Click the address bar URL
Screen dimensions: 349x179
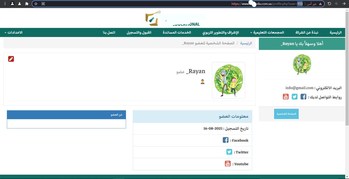267,4
